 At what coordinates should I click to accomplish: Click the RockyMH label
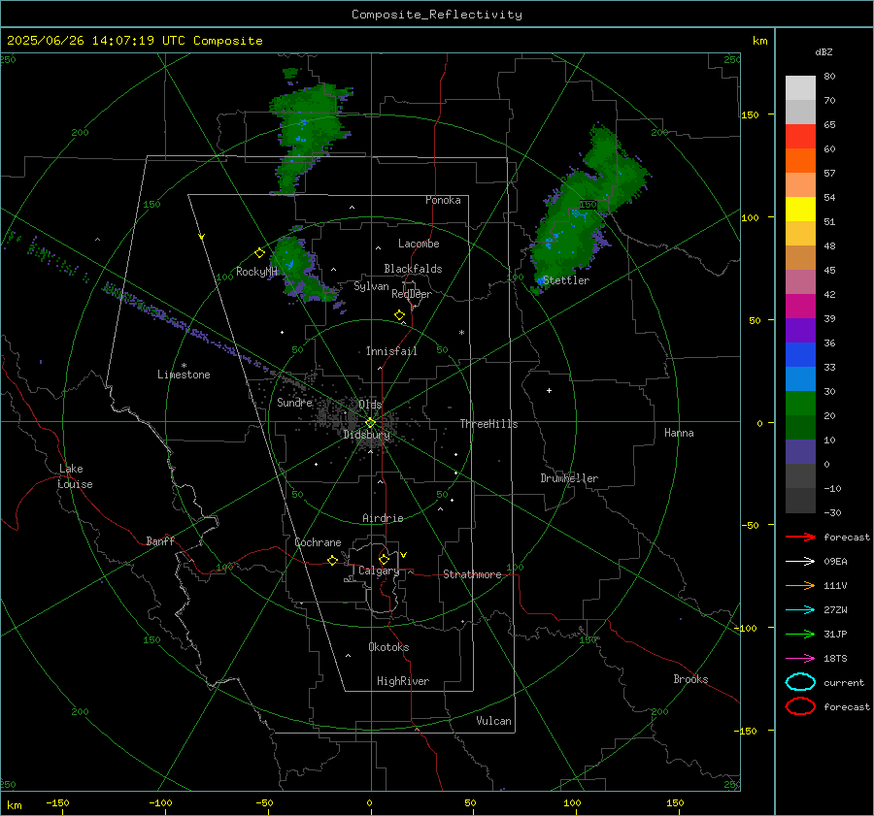pyautogui.click(x=256, y=272)
